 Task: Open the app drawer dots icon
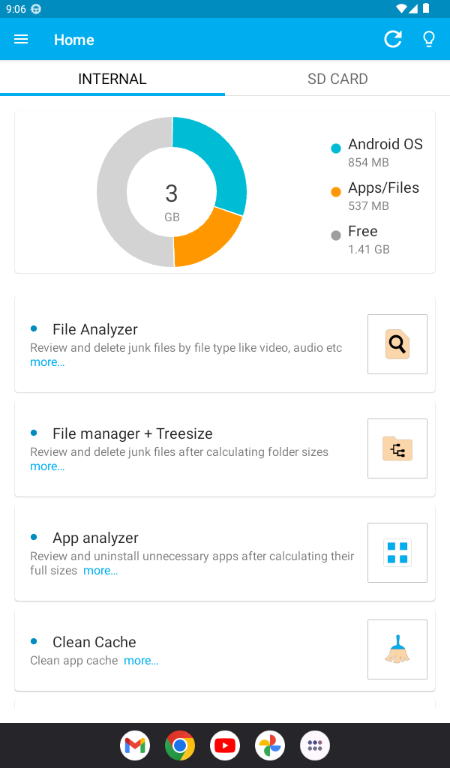[x=315, y=745]
